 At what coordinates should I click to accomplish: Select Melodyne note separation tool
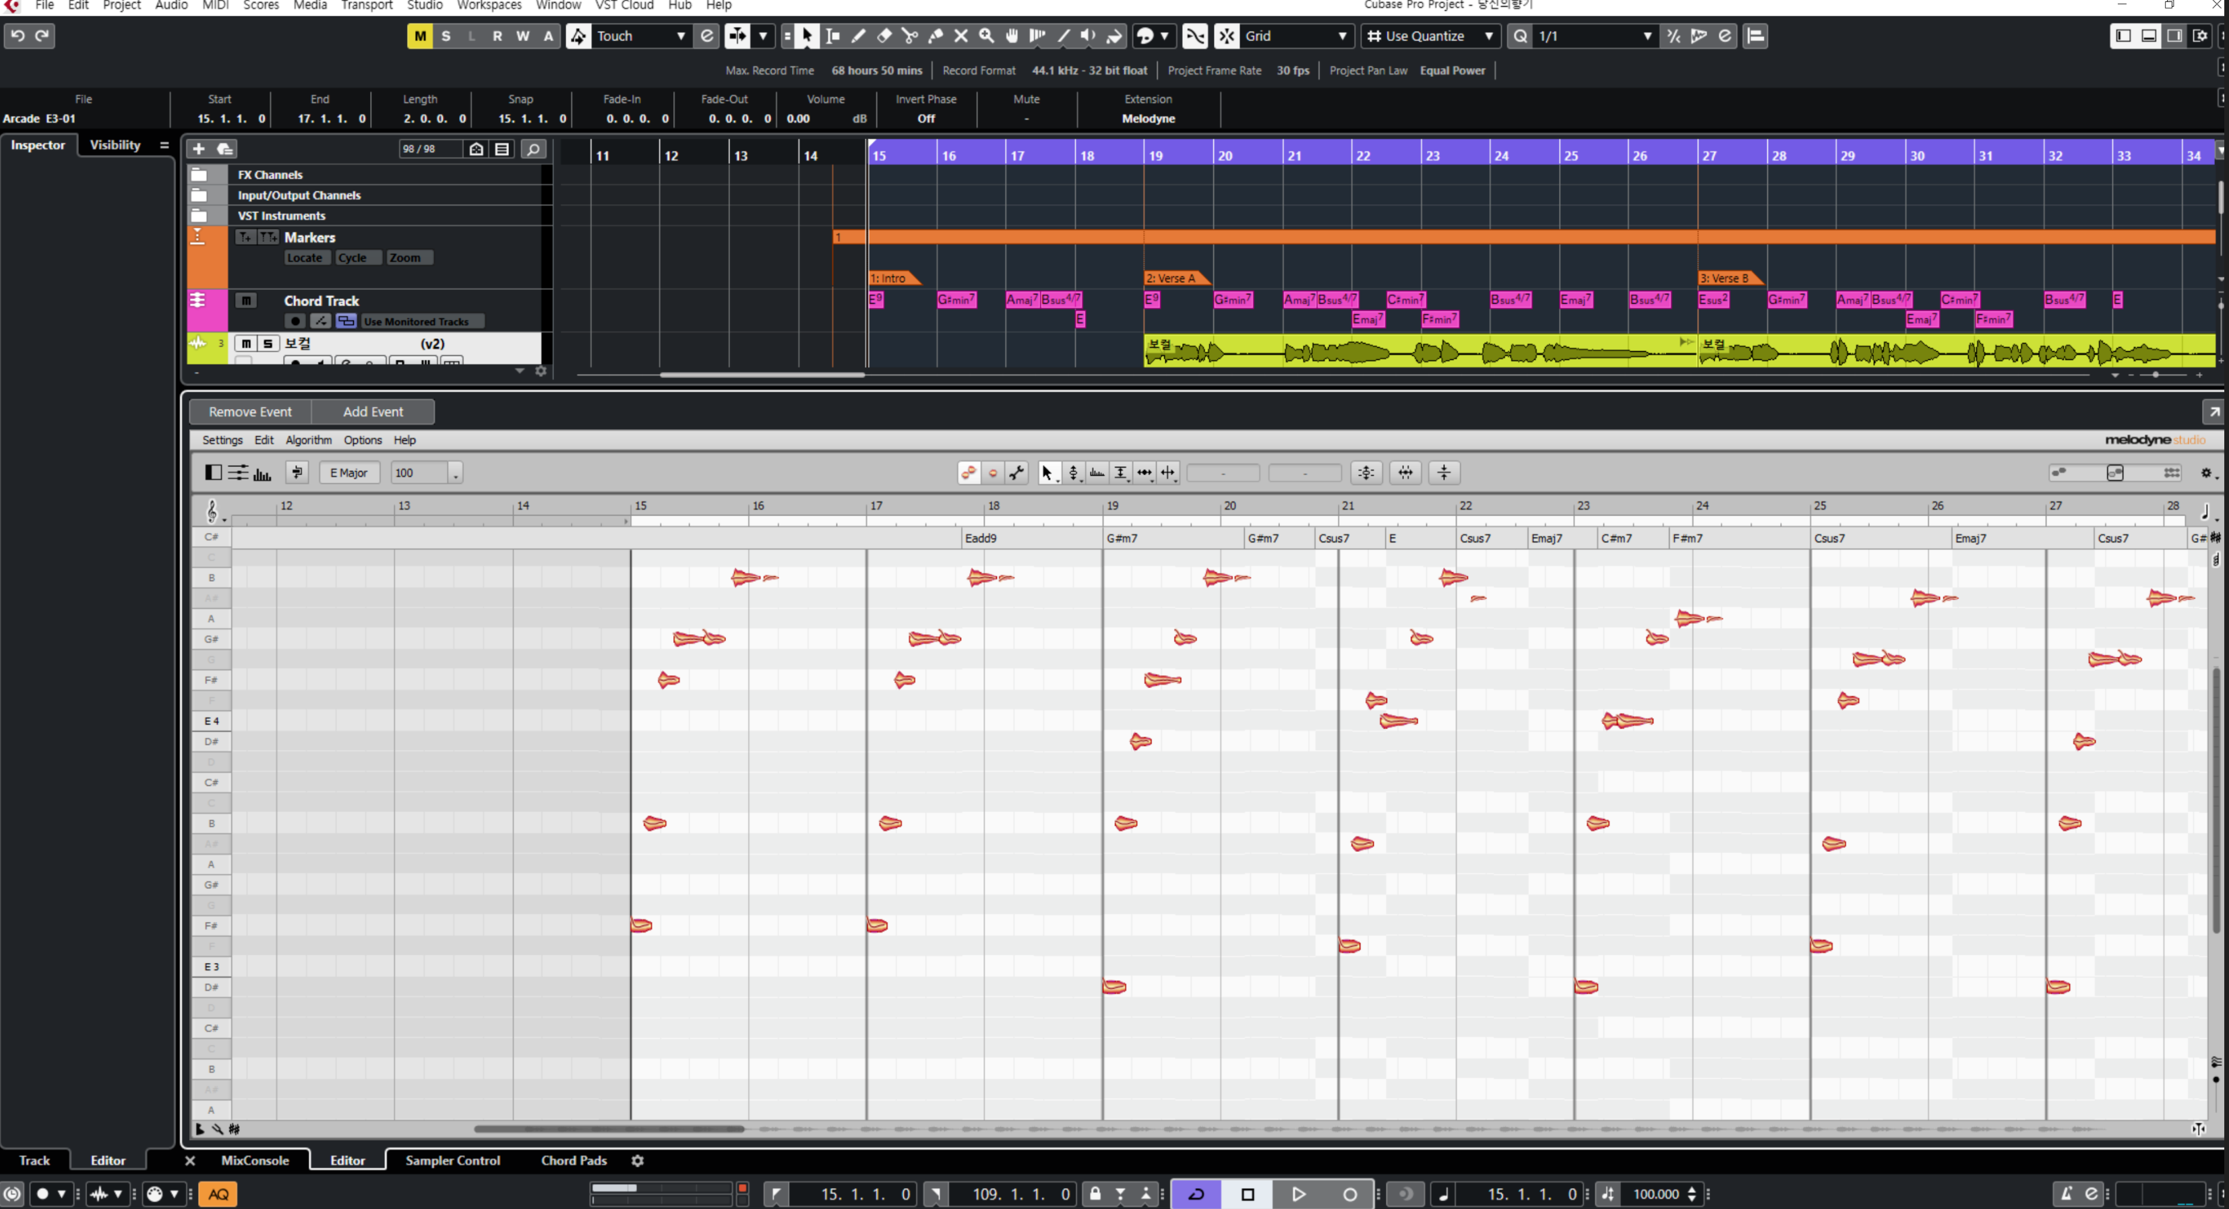(1168, 472)
